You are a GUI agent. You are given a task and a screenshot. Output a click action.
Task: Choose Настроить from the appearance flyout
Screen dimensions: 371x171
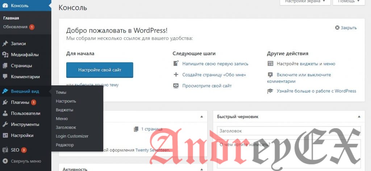coord(66,101)
